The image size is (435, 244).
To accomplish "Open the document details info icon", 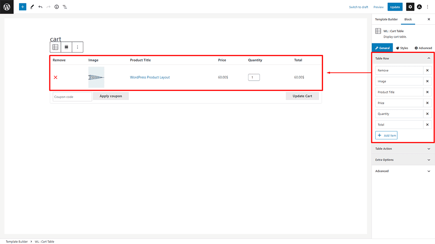I will coord(57,7).
